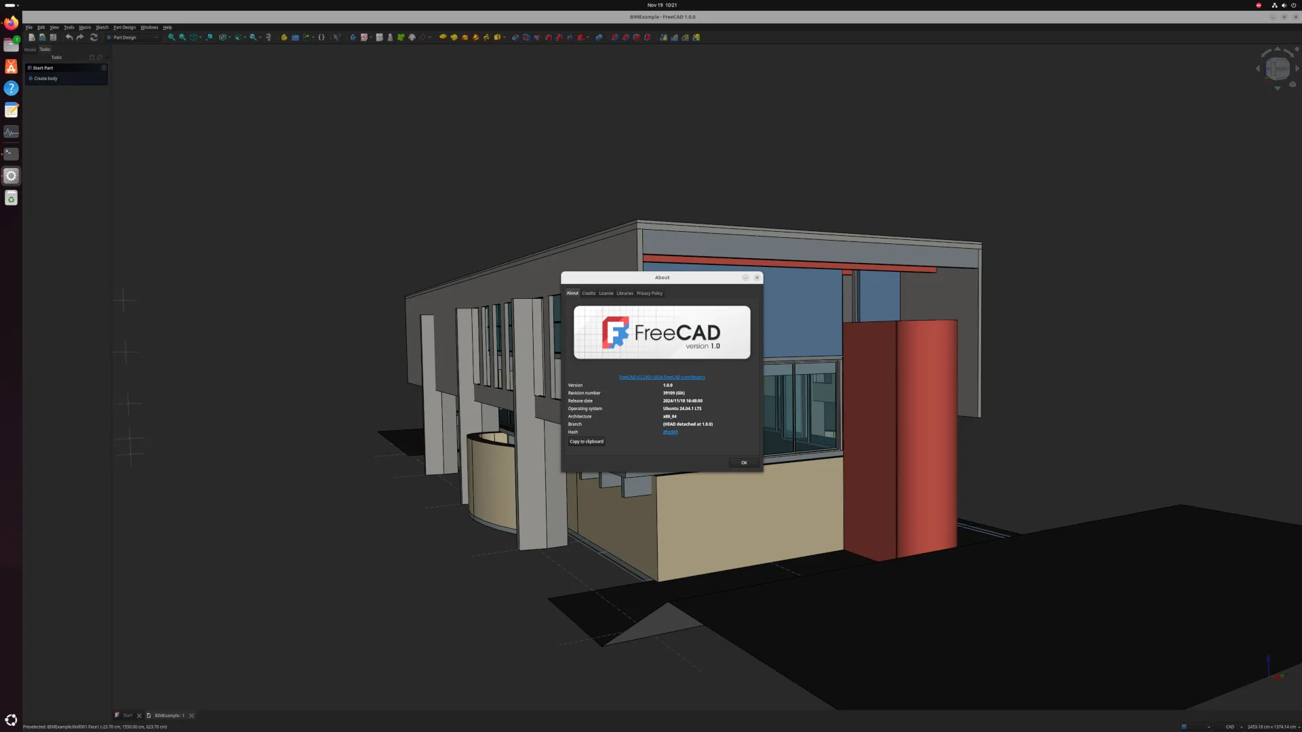Click the Refresh recompute icon
1302x732 pixels.
coord(94,37)
